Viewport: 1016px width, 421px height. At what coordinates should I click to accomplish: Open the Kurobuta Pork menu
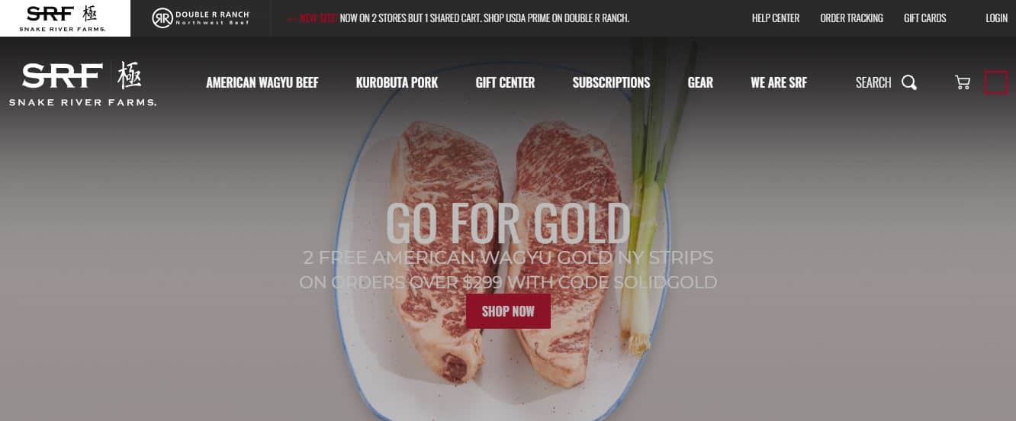pyautogui.click(x=397, y=82)
